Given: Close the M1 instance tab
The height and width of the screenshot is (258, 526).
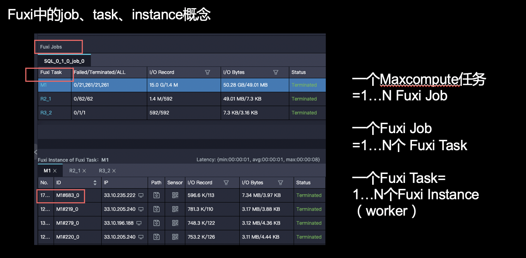Looking at the screenshot, I should (55, 171).
